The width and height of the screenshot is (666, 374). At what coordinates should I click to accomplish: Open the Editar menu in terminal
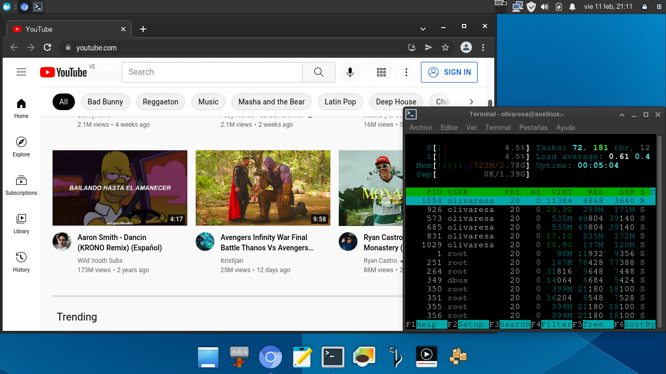(449, 127)
